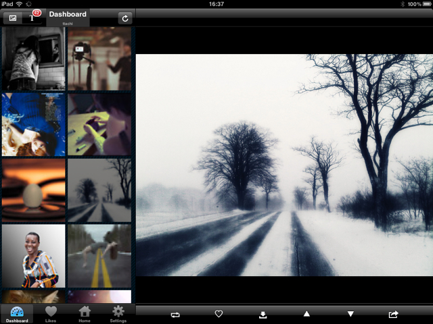Switch to photo posts view segment
433x324 pixels.
click(13, 18)
